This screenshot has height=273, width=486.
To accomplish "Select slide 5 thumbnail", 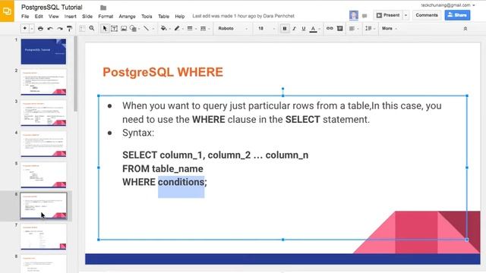I will [43, 175].
